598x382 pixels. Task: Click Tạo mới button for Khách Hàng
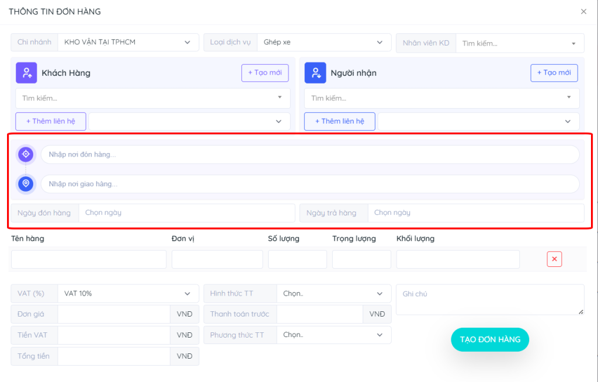click(x=265, y=73)
